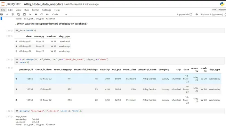
Task: Click the successful_bookings column header
Action: point(86,69)
